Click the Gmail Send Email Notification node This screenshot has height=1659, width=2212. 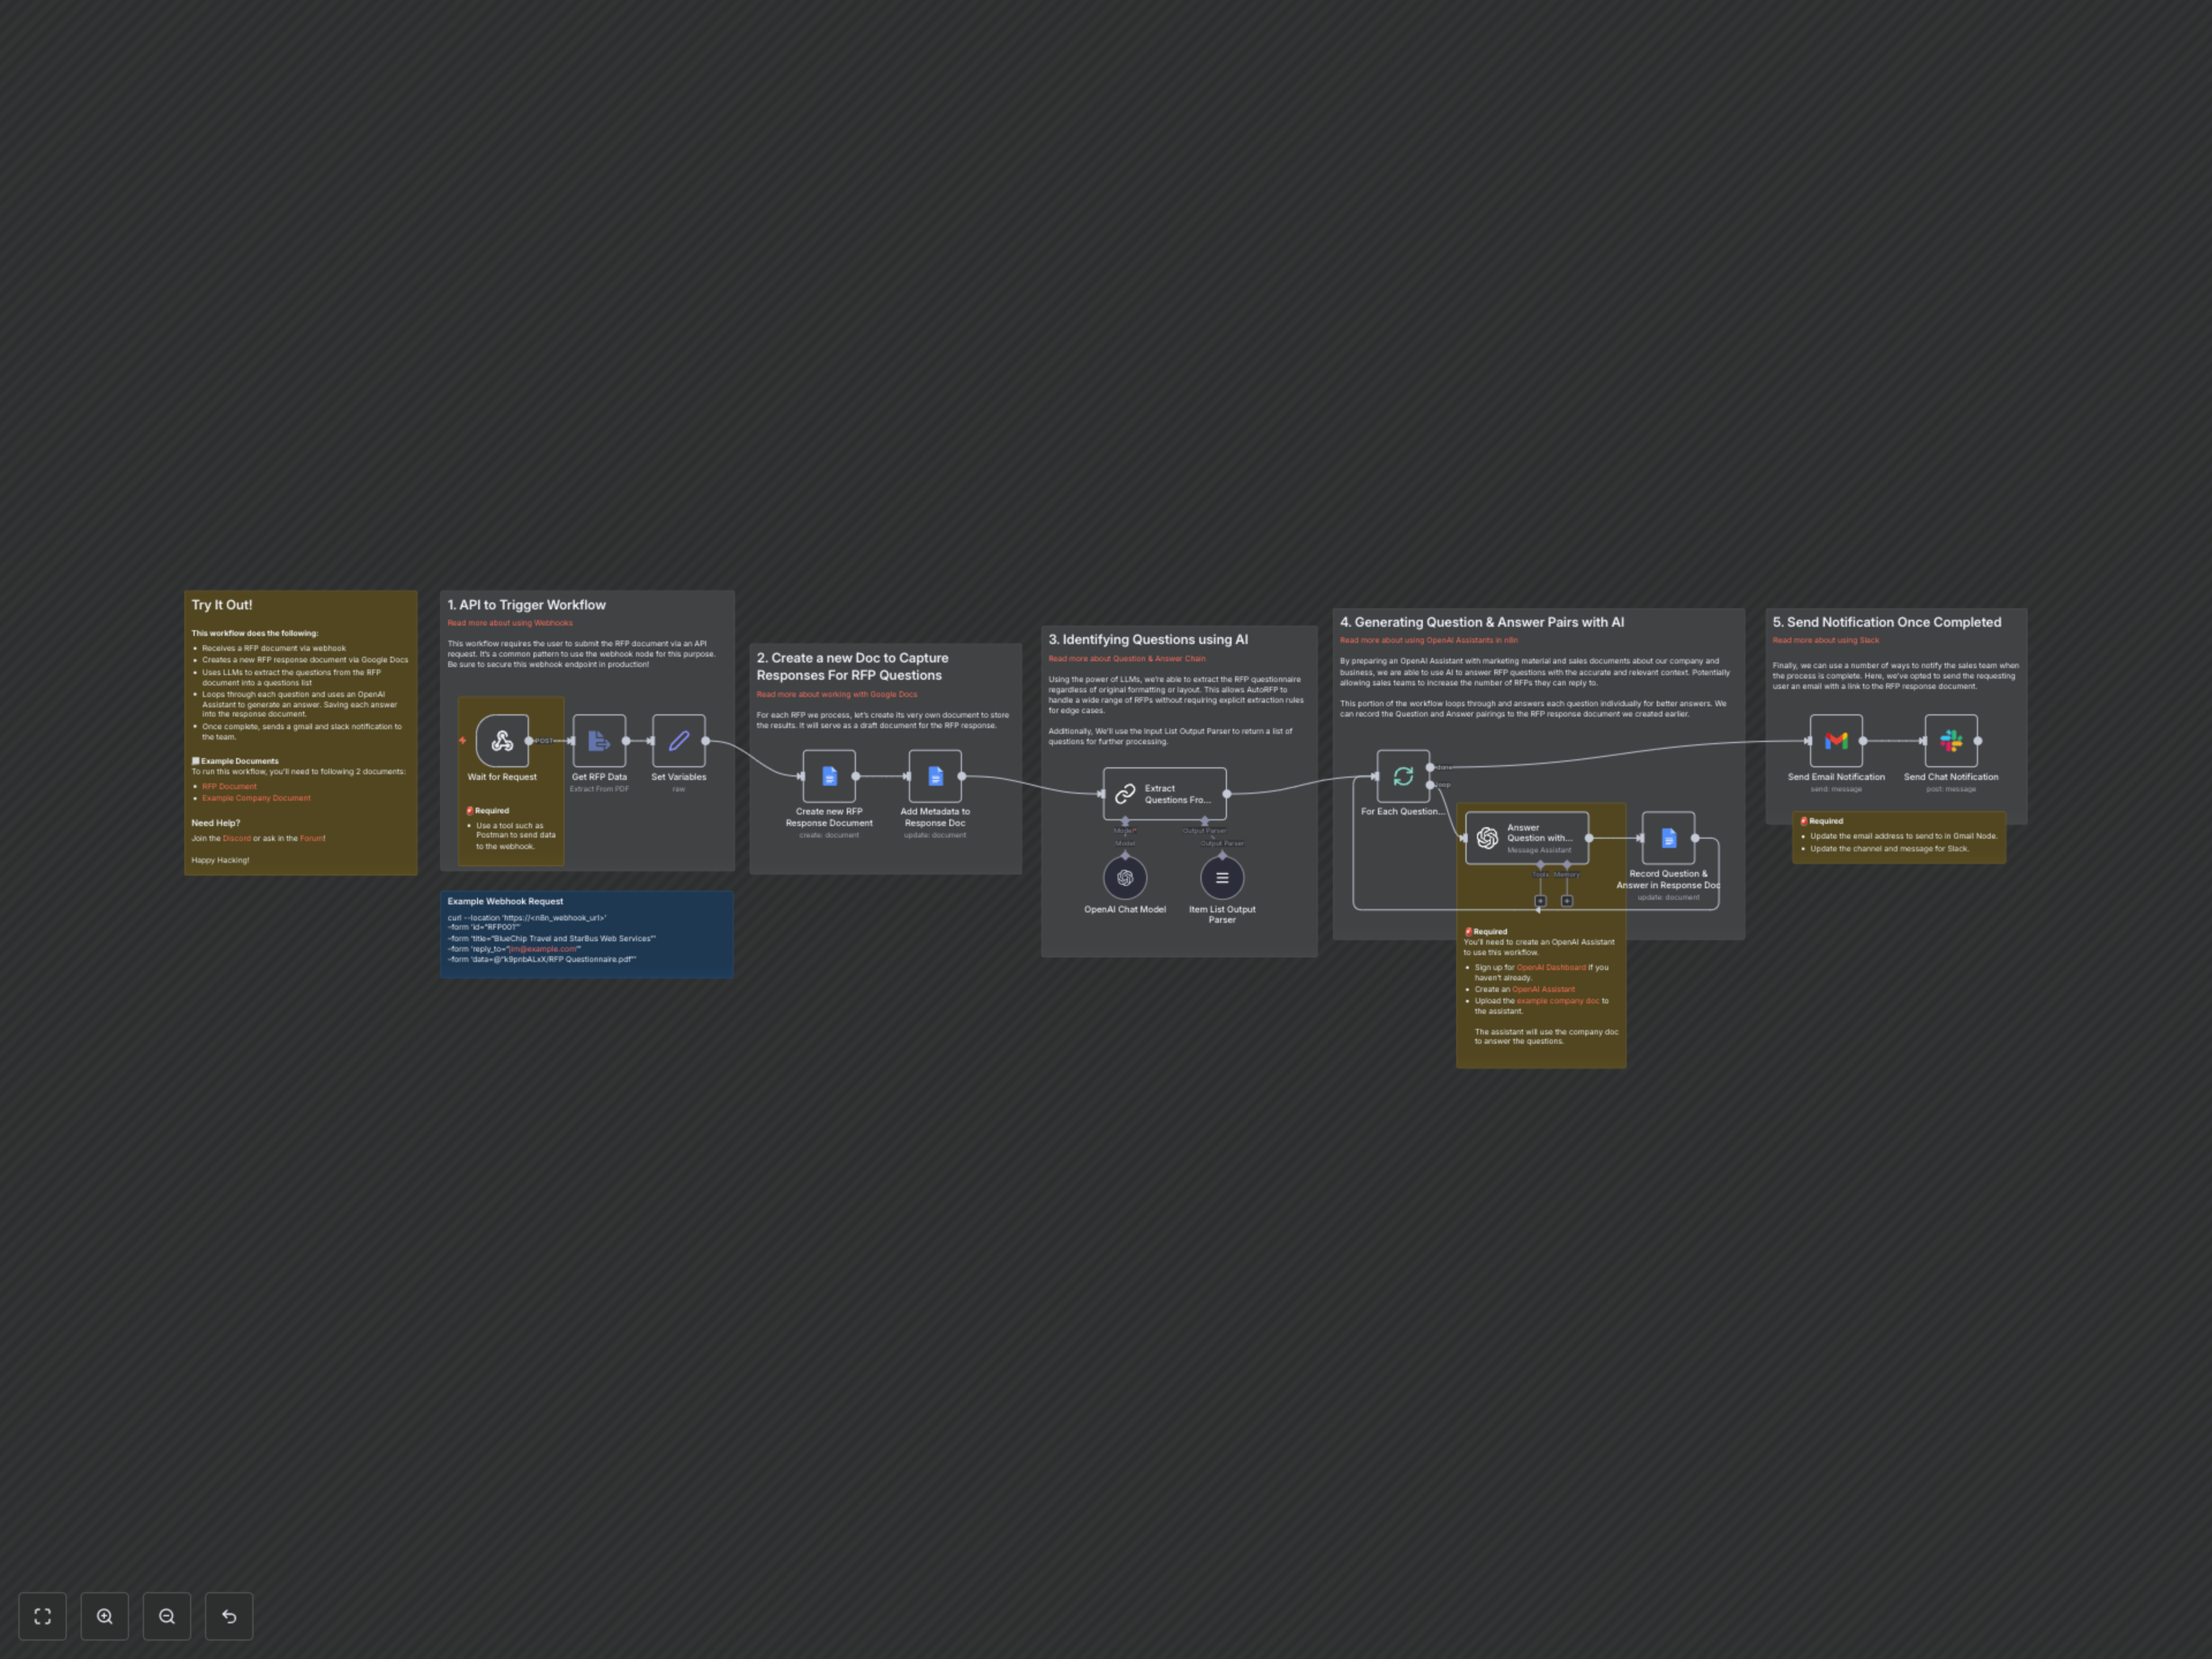pyautogui.click(x=1836, y=741)
